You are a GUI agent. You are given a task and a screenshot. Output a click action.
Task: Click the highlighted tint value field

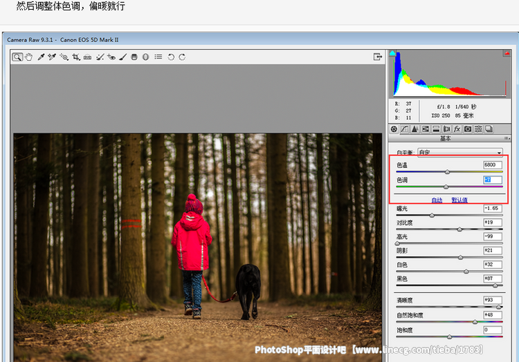pos(493,180)
